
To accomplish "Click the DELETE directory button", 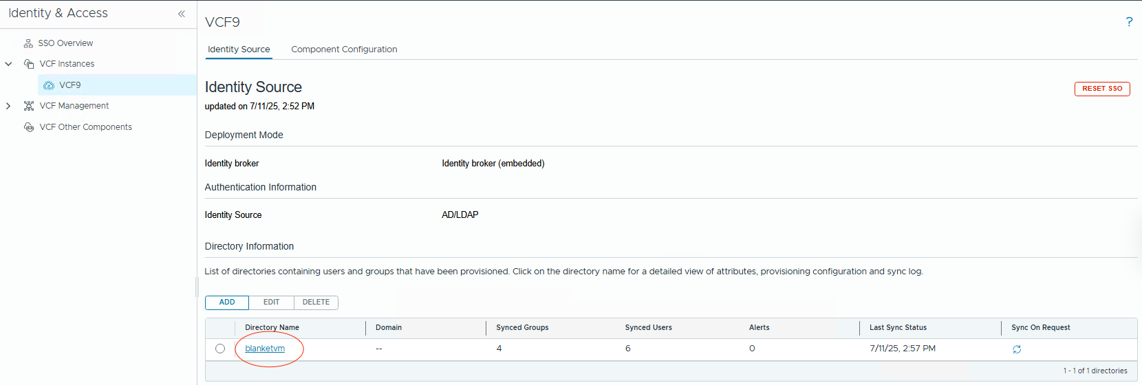I will point(316,302).
